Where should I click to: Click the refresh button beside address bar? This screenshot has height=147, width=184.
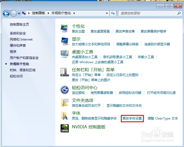click(x=113, y=13)
